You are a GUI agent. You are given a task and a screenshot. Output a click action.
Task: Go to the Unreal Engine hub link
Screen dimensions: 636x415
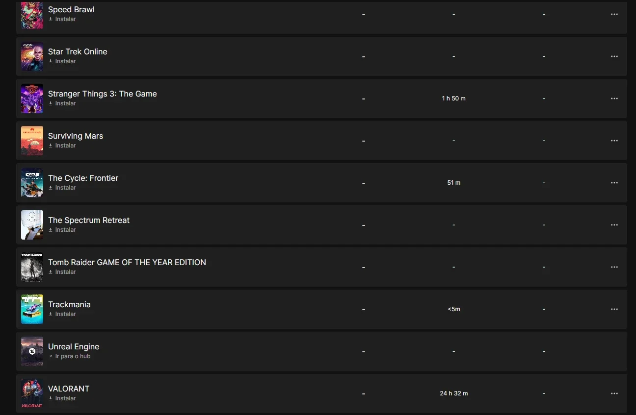69,356
